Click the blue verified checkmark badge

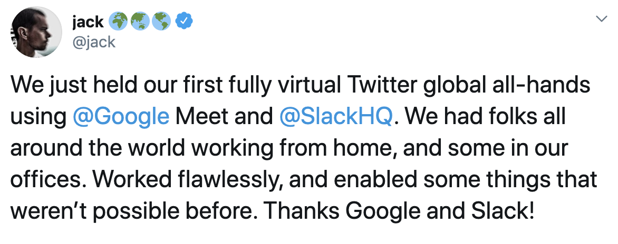(x=184, y=21)
